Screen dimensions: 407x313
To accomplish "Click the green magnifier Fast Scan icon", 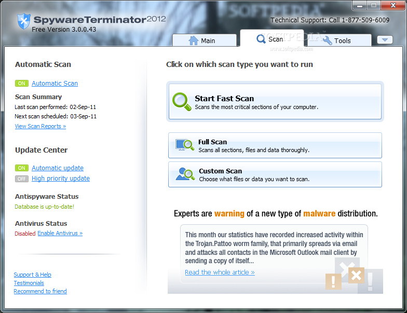I will point(182,102).
